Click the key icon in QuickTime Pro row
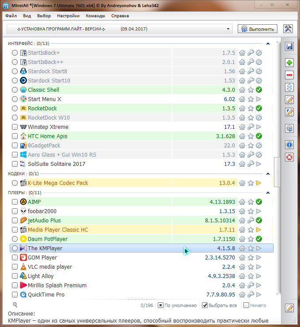Image resolution: width=300 pixels, height=327 pixels. (251, 294)
